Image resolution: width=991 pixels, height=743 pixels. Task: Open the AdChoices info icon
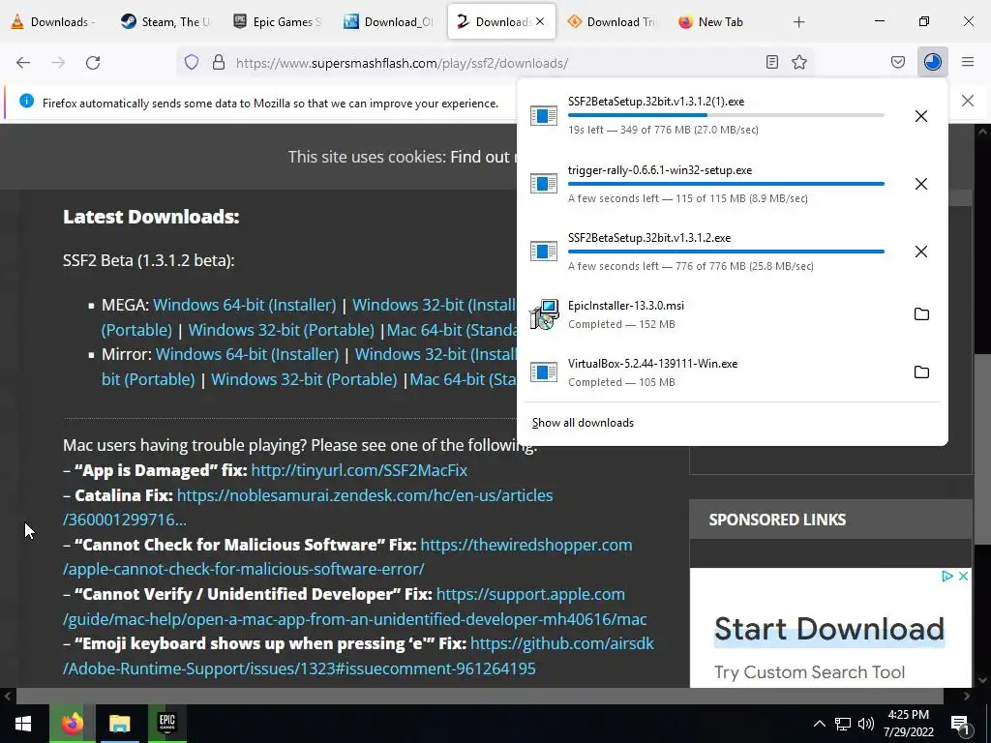click(947, 577)
